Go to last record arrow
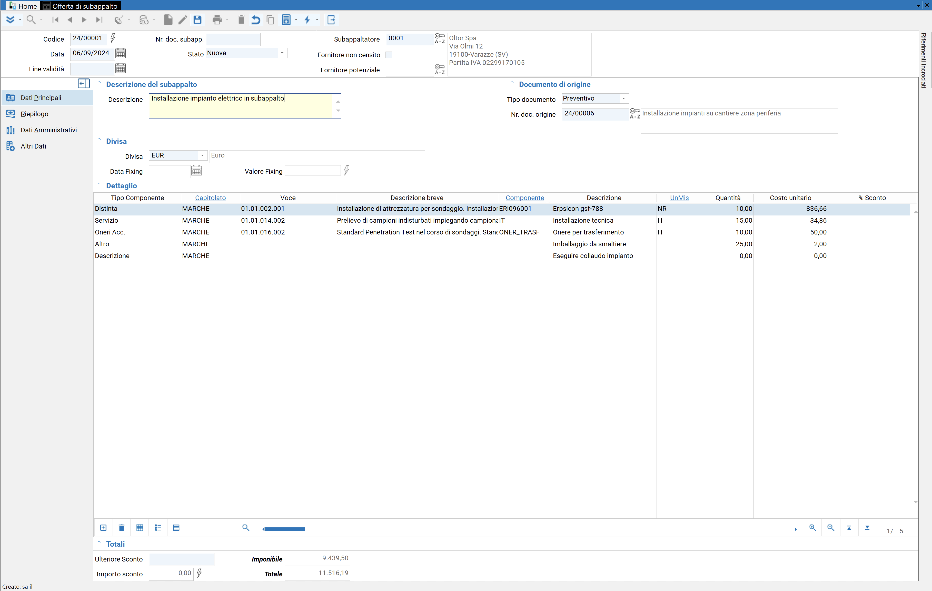932x591 pixels. point(99,20)
